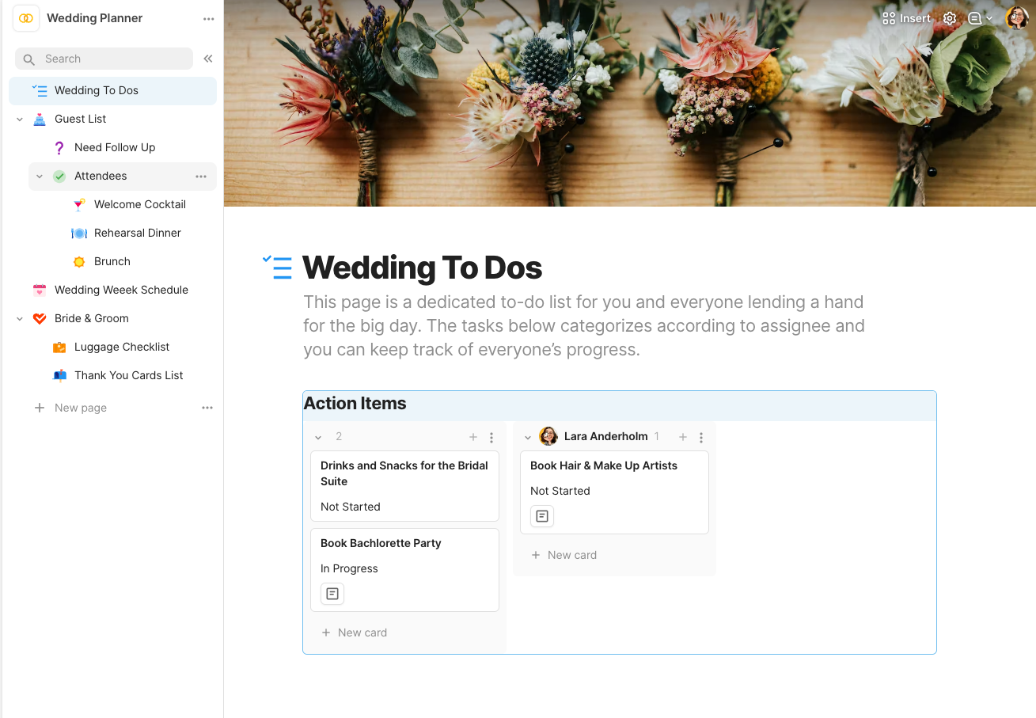Click the Rehearsal Dinner plate icon
This screenshot has width=1036, height=718.
click(x=79, y=233)
